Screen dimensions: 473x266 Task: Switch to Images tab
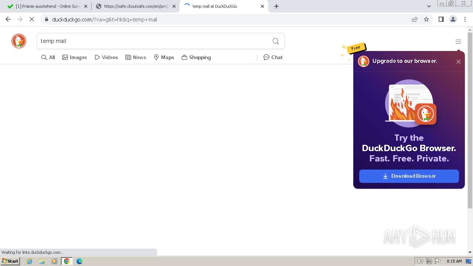tap(74, 57)
